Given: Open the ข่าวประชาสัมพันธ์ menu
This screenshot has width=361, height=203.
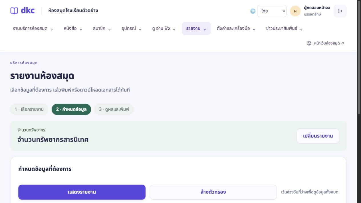Looking at the screenshot, I should point(284,29).
